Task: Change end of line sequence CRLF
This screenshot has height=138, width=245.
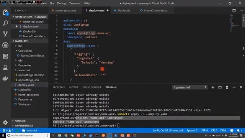Action: [214, 130]
